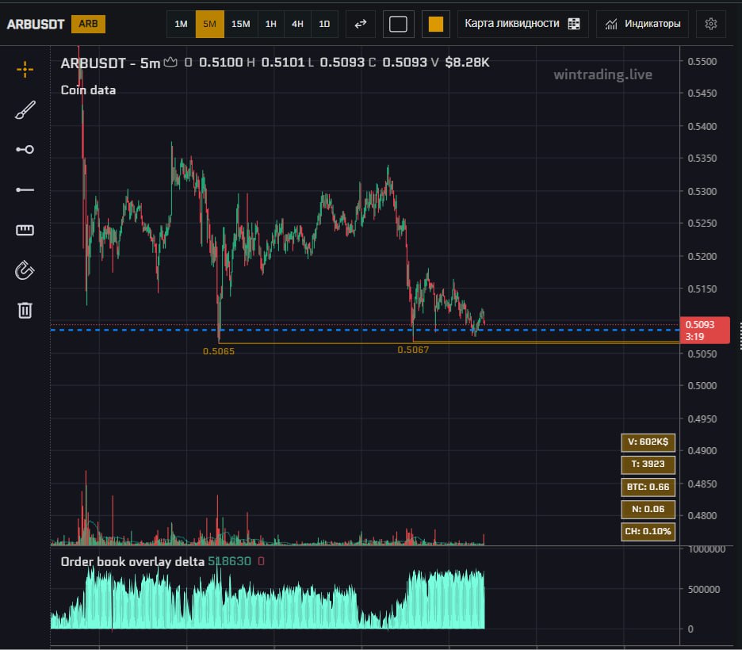Click the ARB ticker badge
The height and width of the screenshot is (650, 742).
pos(88,24)
